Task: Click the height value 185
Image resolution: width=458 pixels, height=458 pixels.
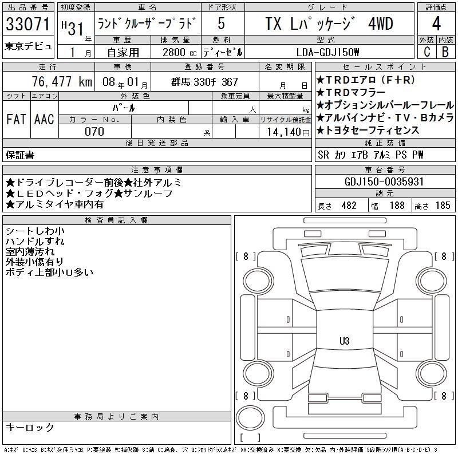Action: pyautogui.click(x=443, y=206)
